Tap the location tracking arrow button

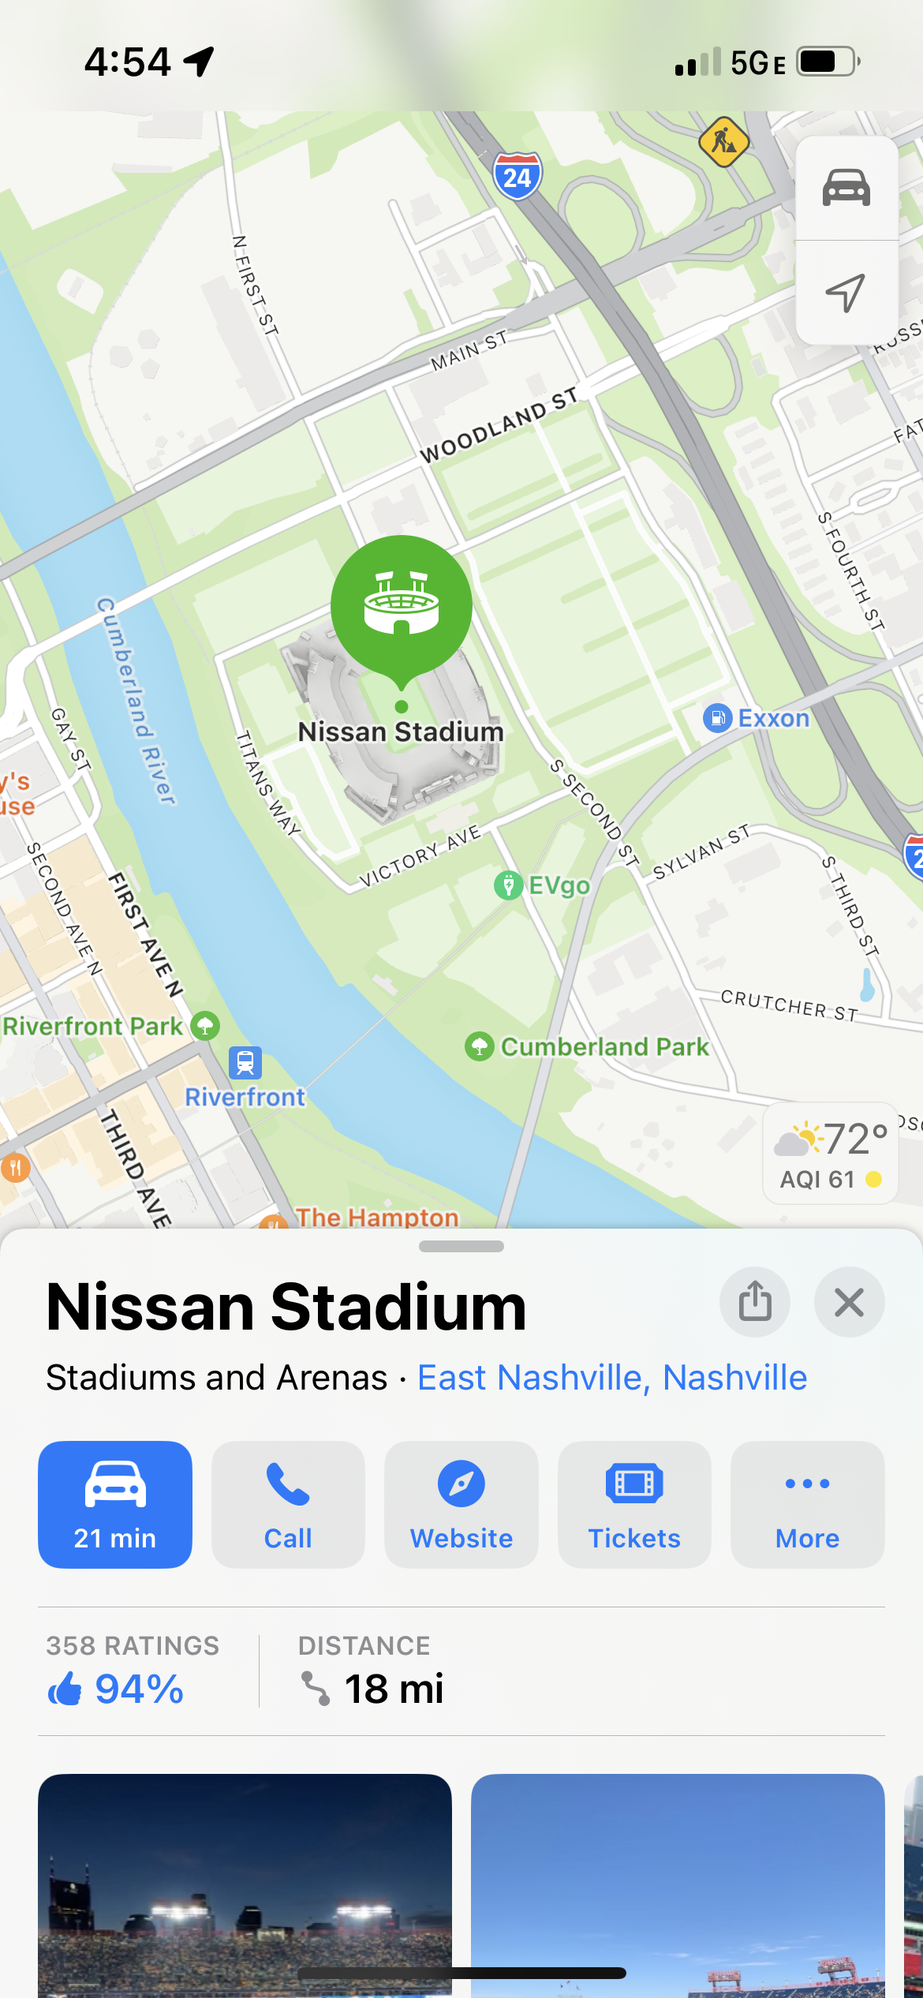(846, 293)
